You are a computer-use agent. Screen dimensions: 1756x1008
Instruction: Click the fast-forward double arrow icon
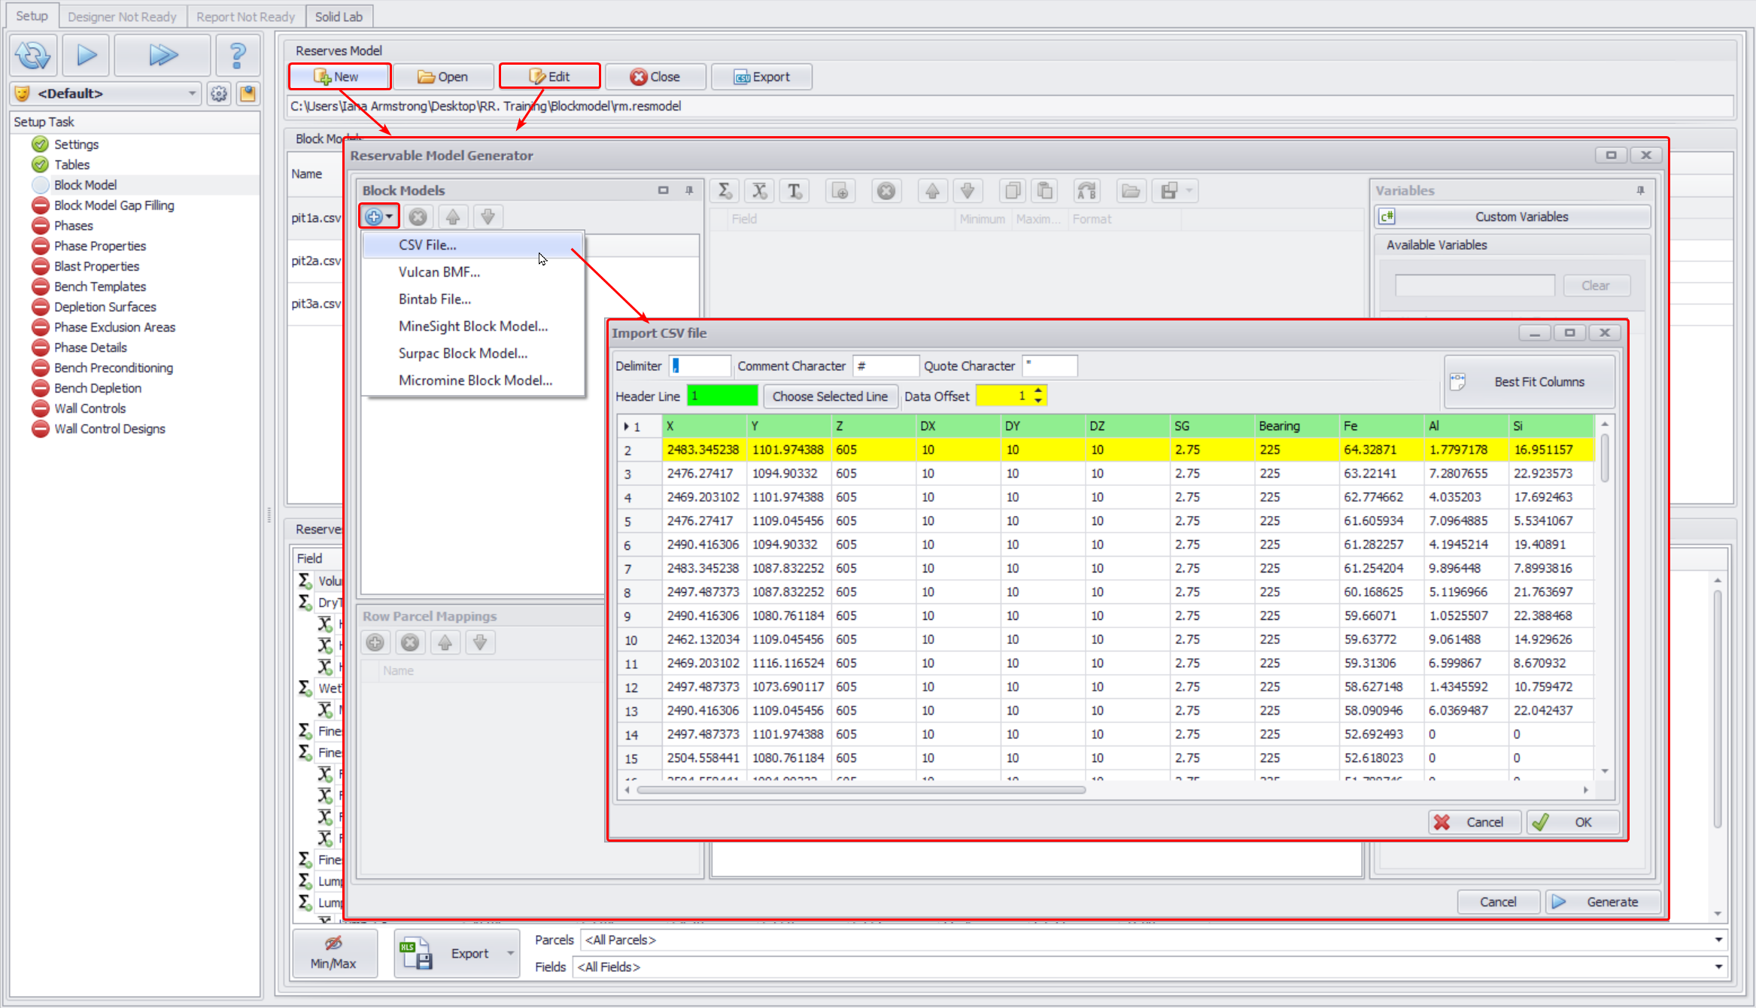tap(162, 55)
